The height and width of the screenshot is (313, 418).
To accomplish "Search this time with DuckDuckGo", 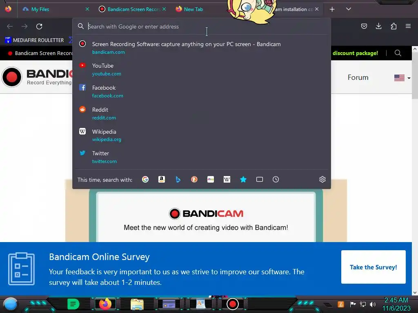I will click(x=194, y=179).
